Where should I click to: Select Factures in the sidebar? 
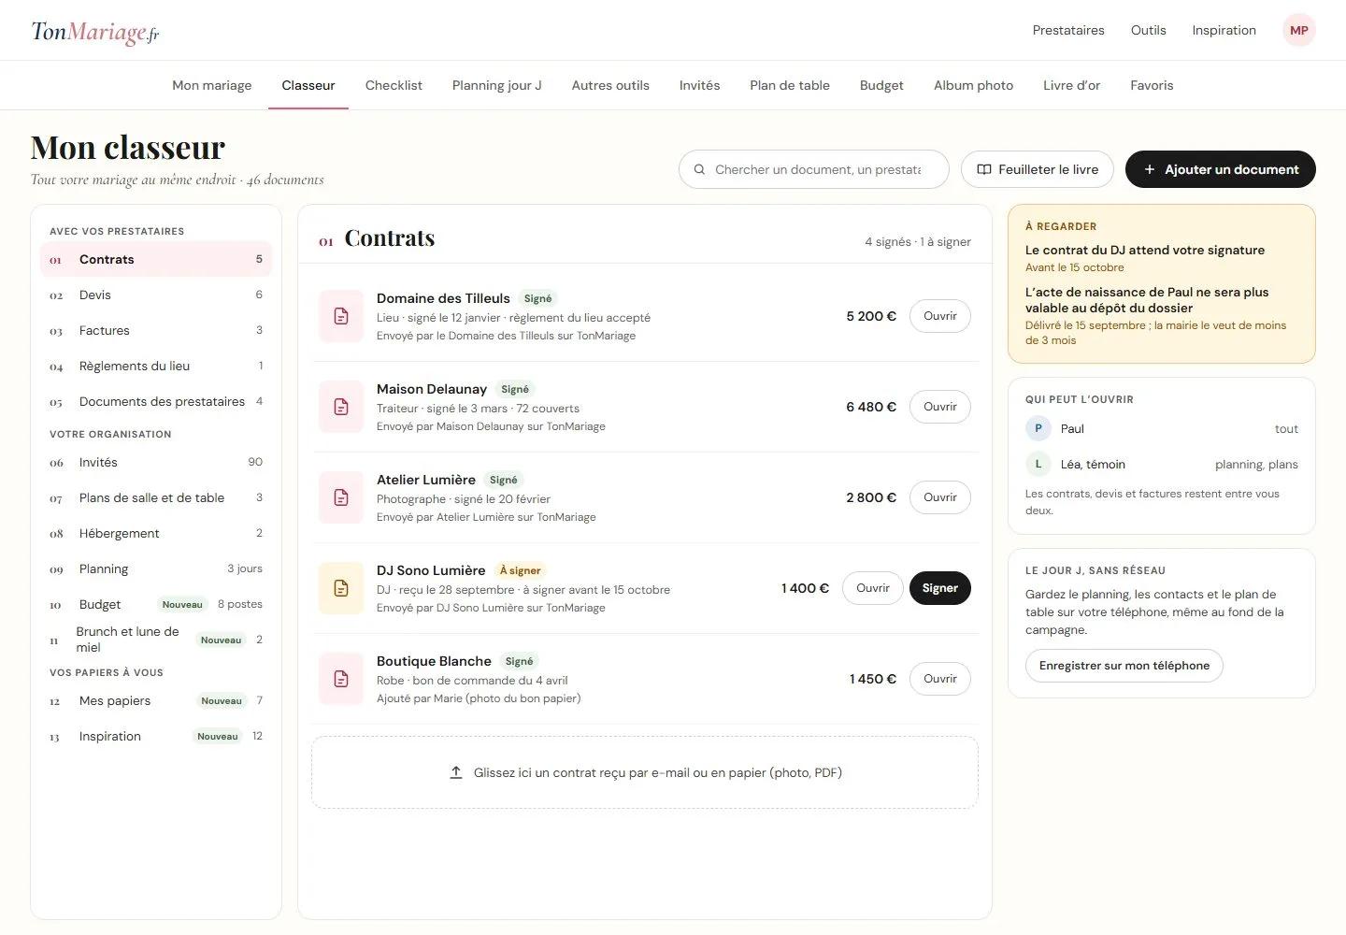(156, 330)
